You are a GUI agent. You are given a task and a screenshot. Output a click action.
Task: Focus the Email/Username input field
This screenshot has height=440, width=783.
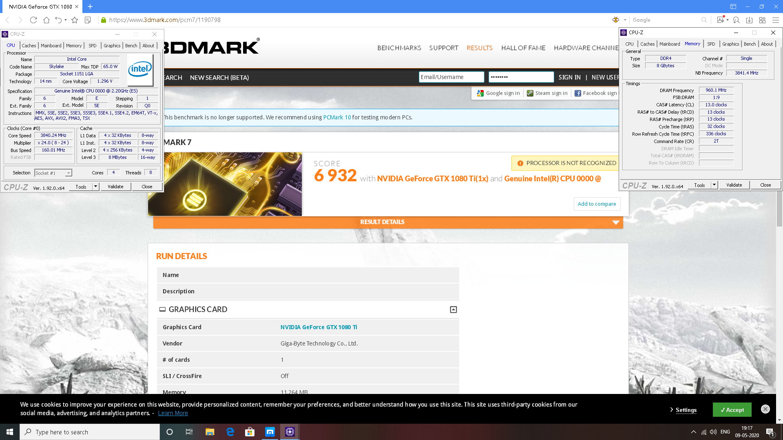point(451,77)
